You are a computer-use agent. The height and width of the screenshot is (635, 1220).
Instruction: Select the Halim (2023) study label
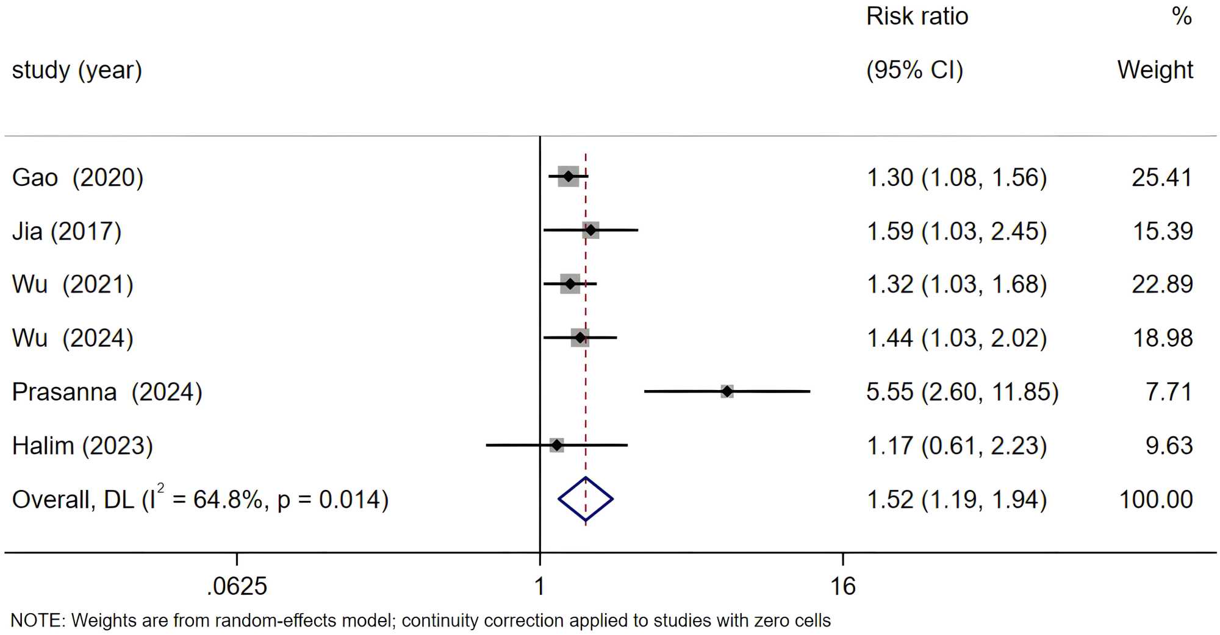[x=82, y=445]
